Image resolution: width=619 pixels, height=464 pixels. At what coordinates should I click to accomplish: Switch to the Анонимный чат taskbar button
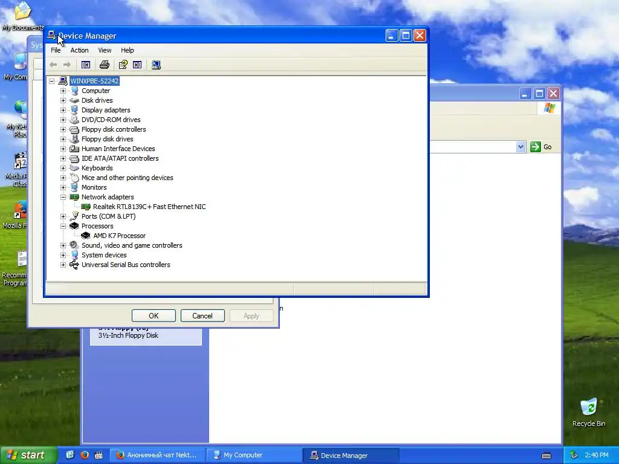tap(158, 455)
